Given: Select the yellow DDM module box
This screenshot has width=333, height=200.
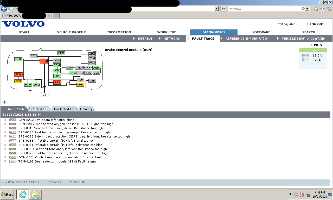Looking at the screenshot, I should click(80, 85).
